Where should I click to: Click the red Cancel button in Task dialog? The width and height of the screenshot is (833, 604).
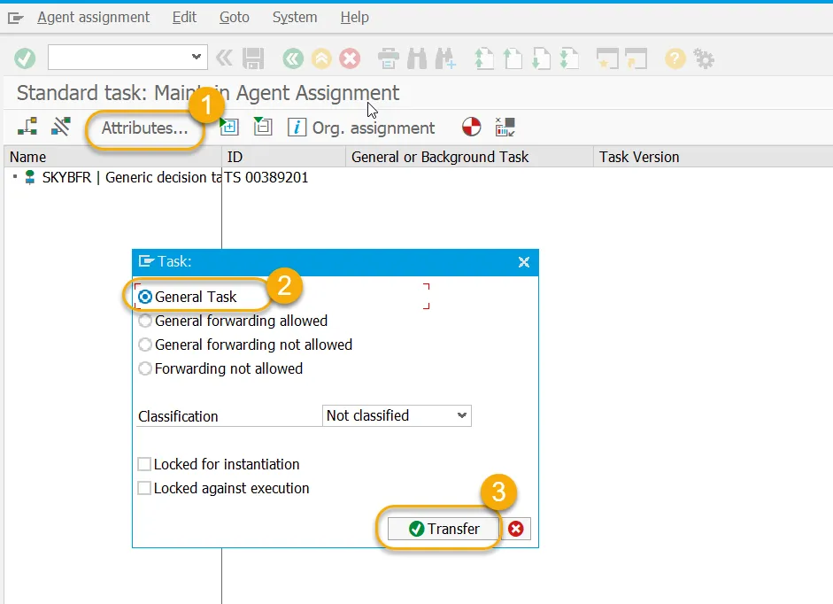[x=515, y=529]
